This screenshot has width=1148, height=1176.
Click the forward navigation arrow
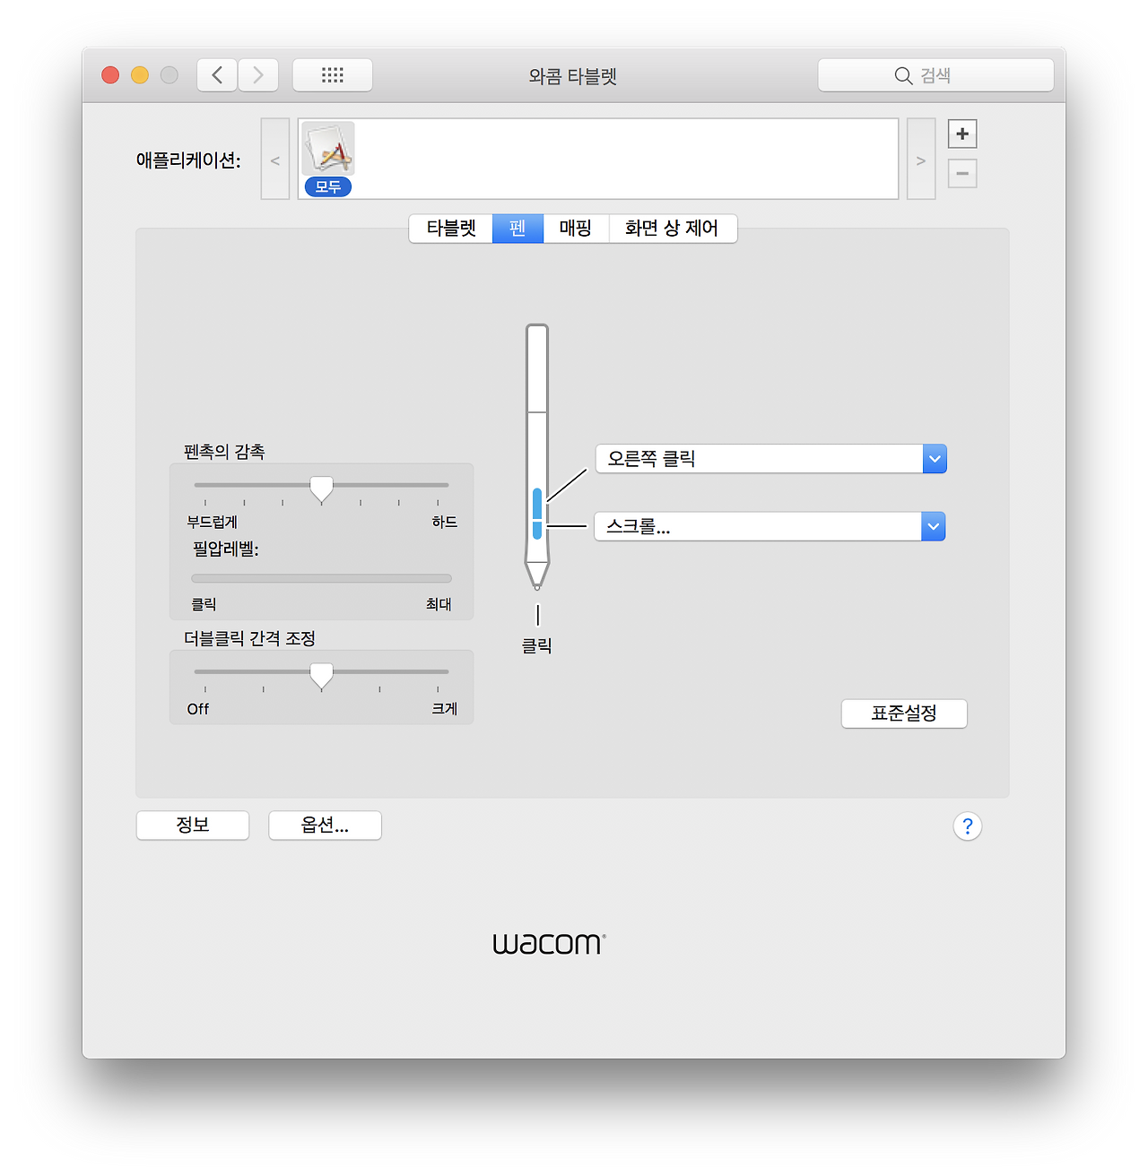coord(258,74)
